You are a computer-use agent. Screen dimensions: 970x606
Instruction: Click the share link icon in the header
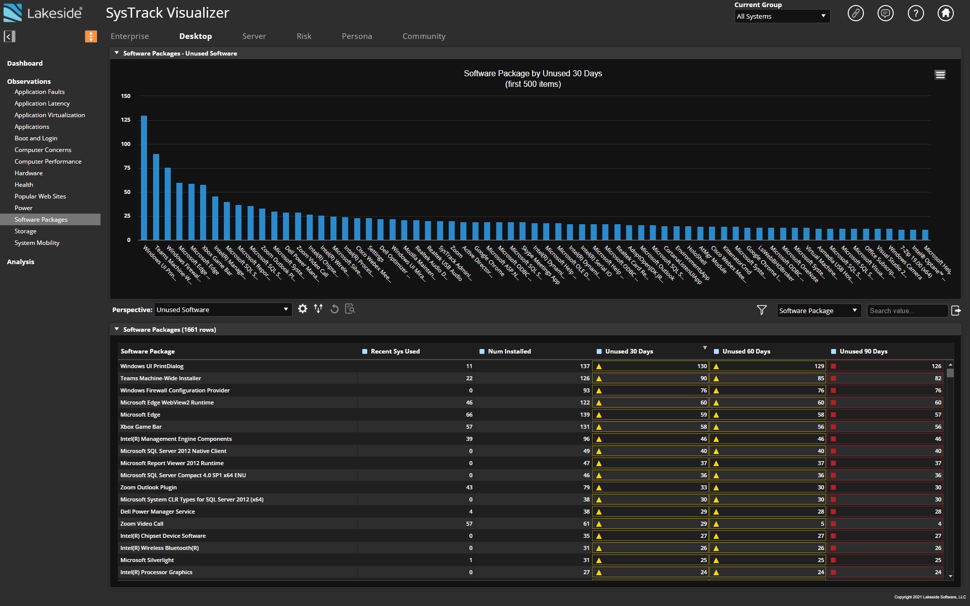(856, 13)
